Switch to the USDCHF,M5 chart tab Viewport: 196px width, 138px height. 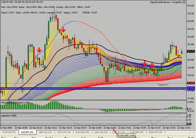(x=64, y=132)
